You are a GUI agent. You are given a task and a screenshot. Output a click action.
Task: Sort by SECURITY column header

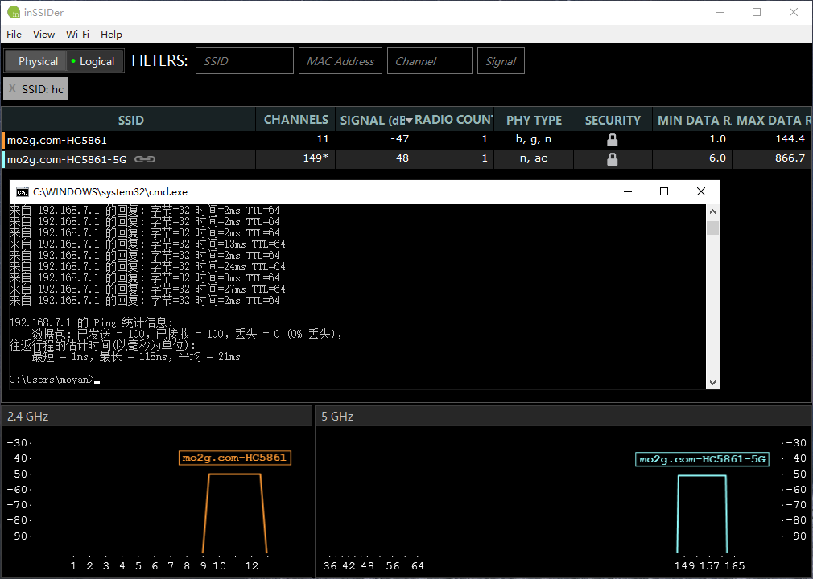point(613,120)
